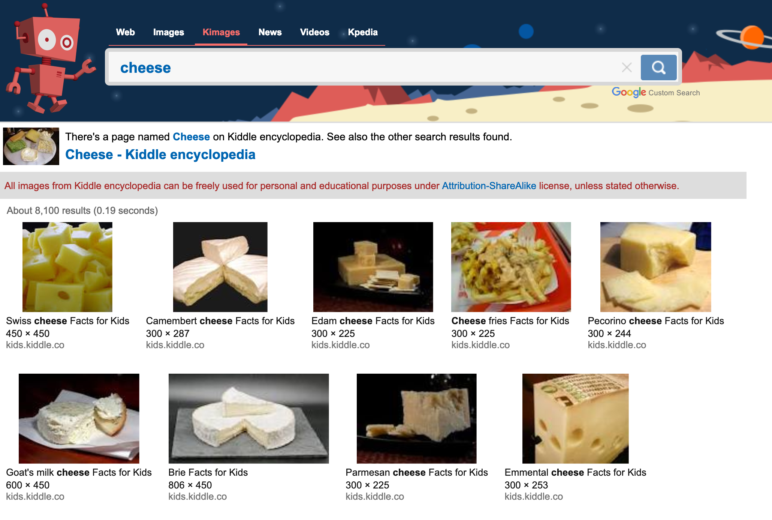Click the blue magnifying glass search button
The height and width of the screenshot is (520, 772).
point(658,68)
